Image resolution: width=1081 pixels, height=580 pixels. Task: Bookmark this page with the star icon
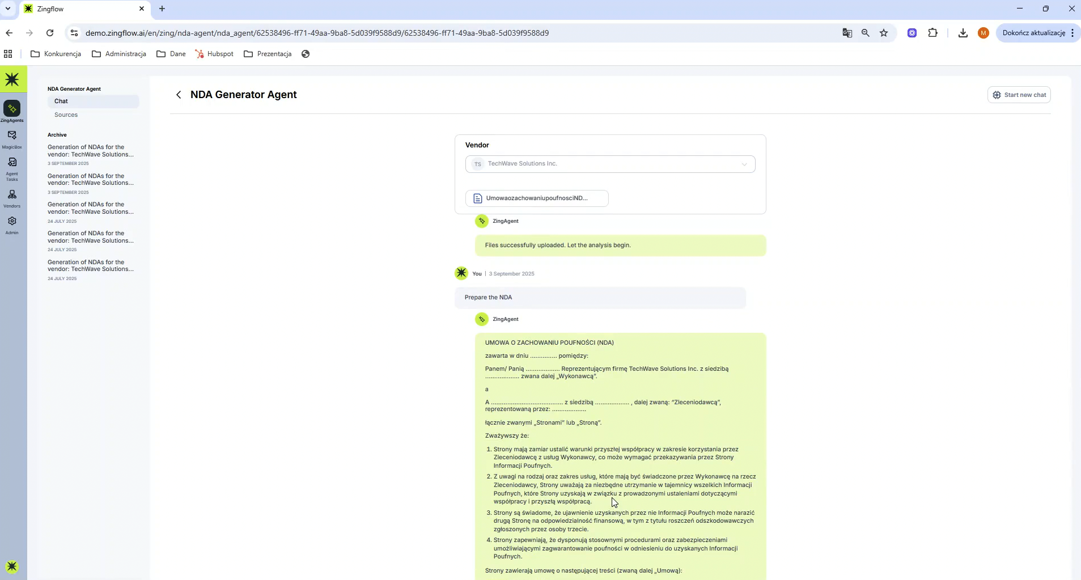pyautogui.click(x=884, y=33)
